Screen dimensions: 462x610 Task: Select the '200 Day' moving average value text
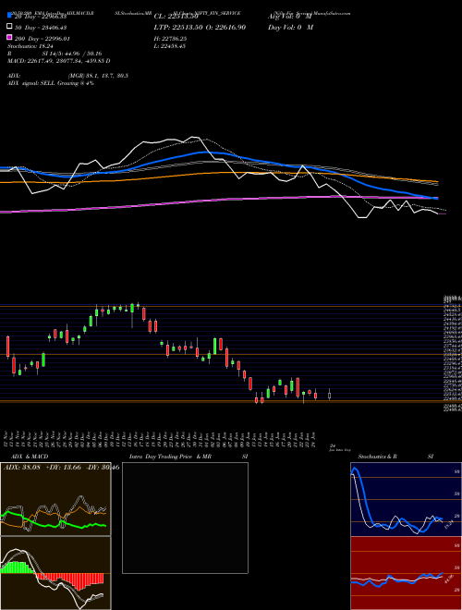click(x=42, y=39)
